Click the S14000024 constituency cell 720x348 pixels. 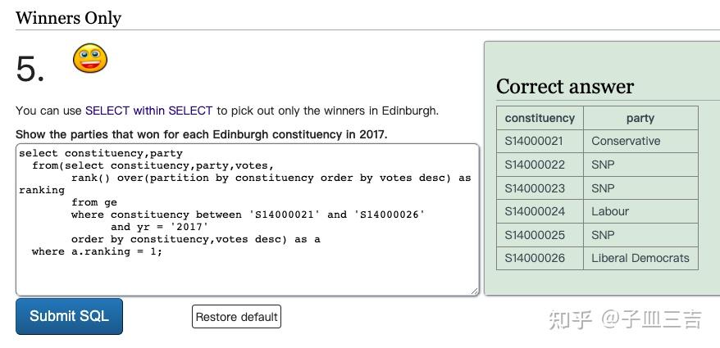[x=534, y=211]
